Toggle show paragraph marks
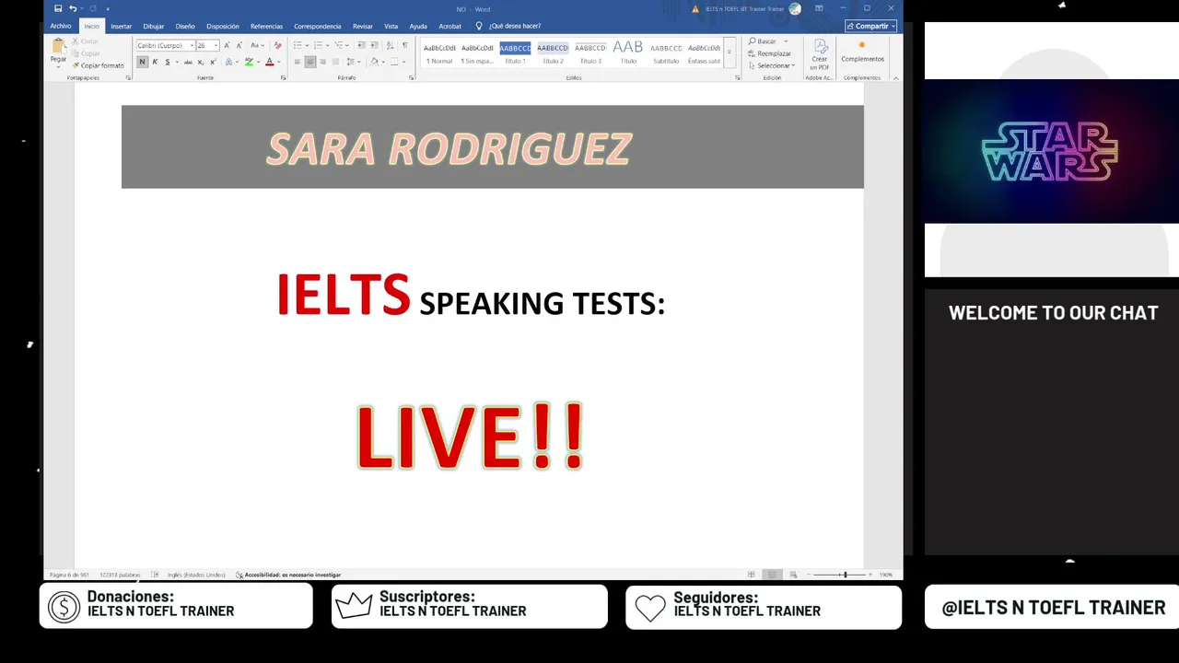The width and height of the screenshot is (1179, 663). point(404,45)
